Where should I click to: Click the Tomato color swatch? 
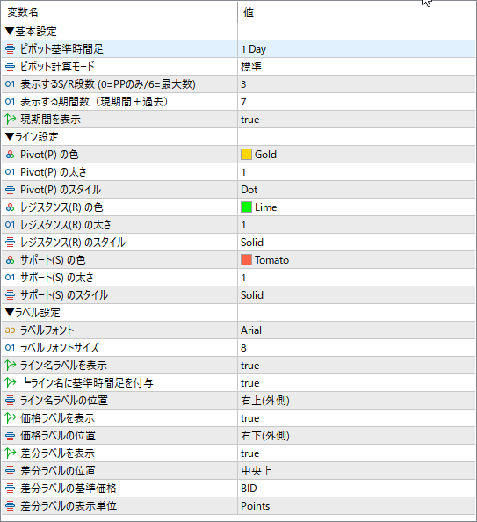click(x=246, y=259)
